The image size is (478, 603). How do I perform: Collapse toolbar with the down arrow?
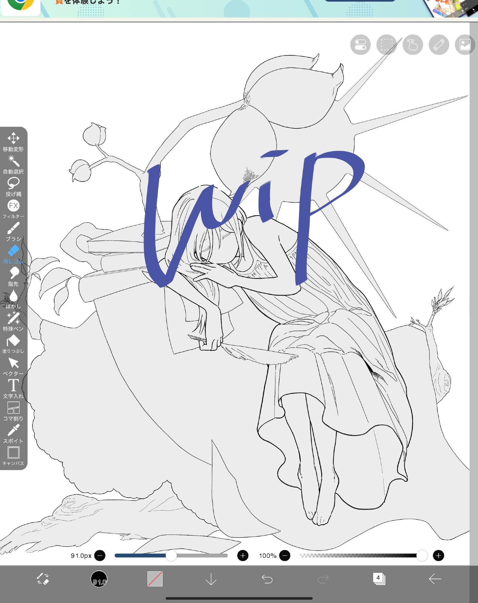(x=211, y=579)
